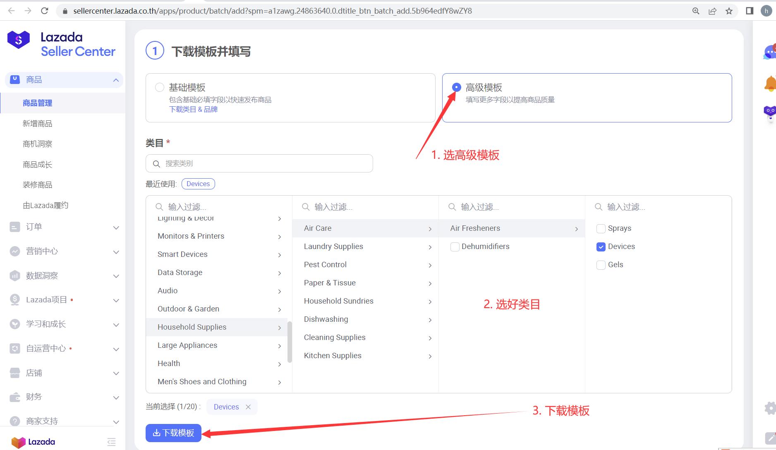Select the Air Fresheners category
The height and width of the screenshot is (450, 776).
coord(512,228)
